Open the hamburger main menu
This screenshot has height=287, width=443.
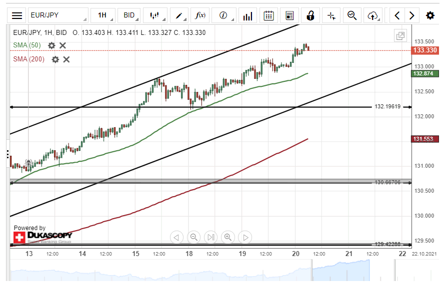tap(17, 15)
